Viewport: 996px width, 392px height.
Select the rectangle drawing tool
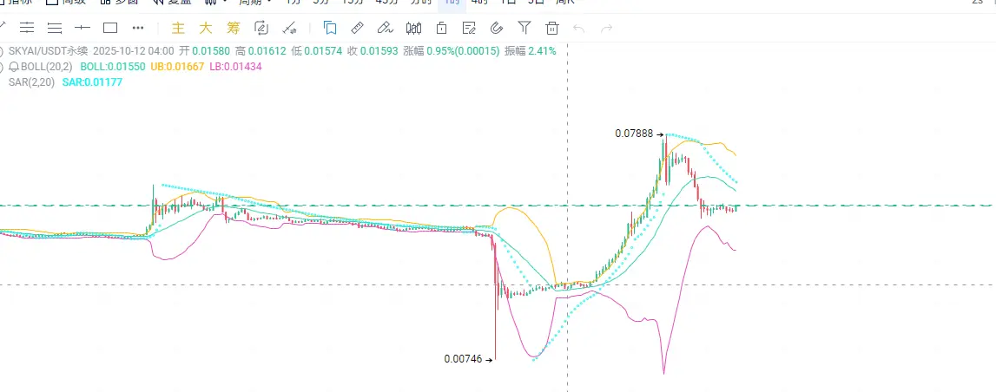(x=110, y=27)
